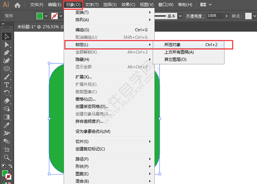This screenshot has width=257, height=184.
Task: Click 所选对象 Ctrl+2 submenu item
Action: click(x=188, y=45)
